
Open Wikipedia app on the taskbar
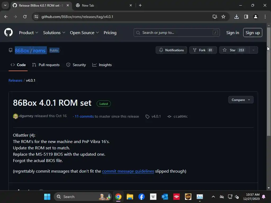(153, 197)
